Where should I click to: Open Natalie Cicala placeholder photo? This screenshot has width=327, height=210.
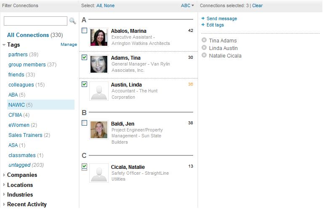[99, 173]
